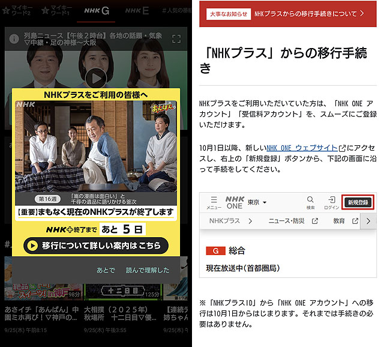Viewport: 384px width, 347px height.
Task: Click the 【重要】まもなく現在のNHKプラスが終了します headline
Action: click(x=96, y=212)
